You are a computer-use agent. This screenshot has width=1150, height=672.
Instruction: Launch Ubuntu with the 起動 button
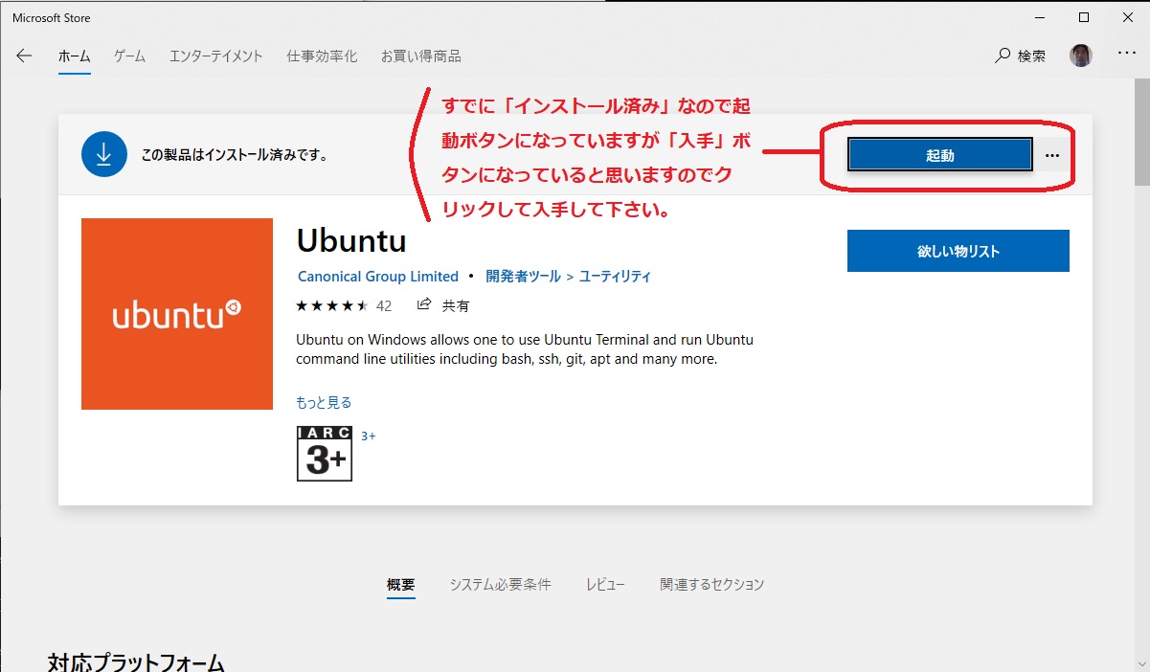point(939,155)
